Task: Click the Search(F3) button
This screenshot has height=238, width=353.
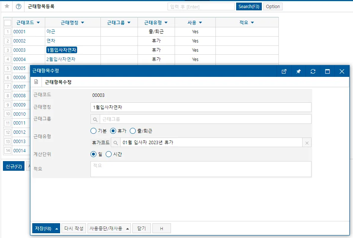Action: [x=249, y=7]
